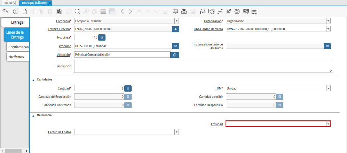Click the workflow connected-nodes icon
The height and width of the screenshot is (153, 347).
coord(220,11)
